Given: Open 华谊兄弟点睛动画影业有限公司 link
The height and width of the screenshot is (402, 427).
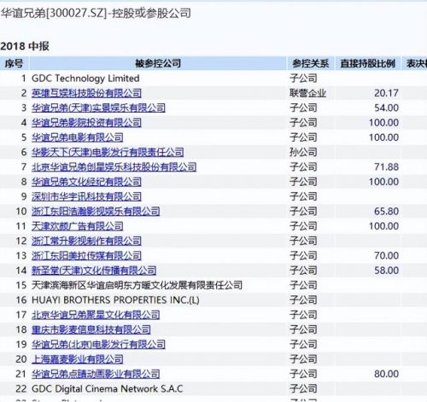Looking at the screenshot, I should click(x=96, y=374).
